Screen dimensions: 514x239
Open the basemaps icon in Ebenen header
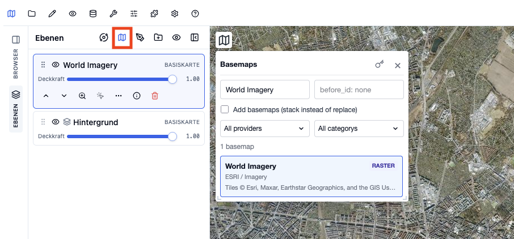pyautogui.click(x=122, y=37)
